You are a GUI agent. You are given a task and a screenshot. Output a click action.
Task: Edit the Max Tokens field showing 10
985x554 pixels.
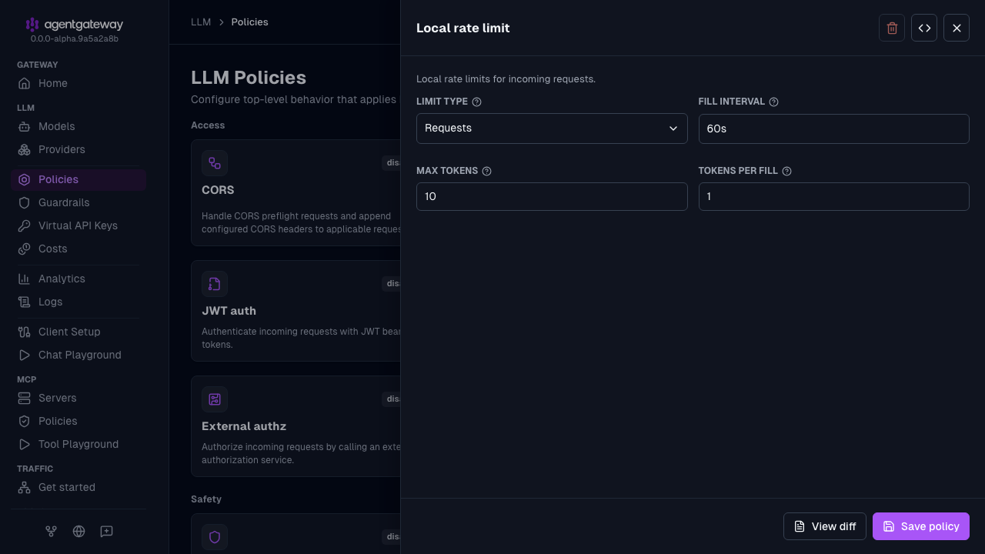[x=552, y=196]
